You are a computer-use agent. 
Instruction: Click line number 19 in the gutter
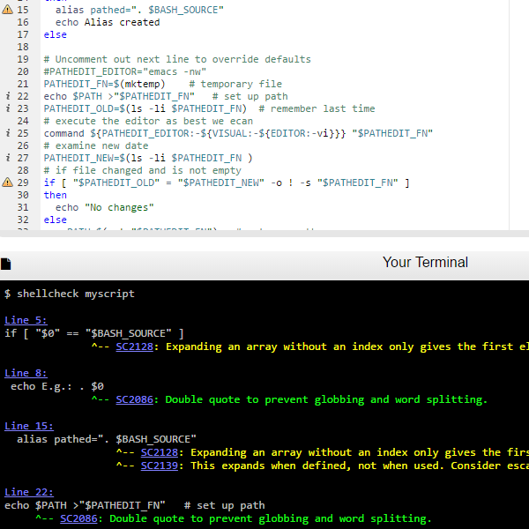tap(23, 59)
